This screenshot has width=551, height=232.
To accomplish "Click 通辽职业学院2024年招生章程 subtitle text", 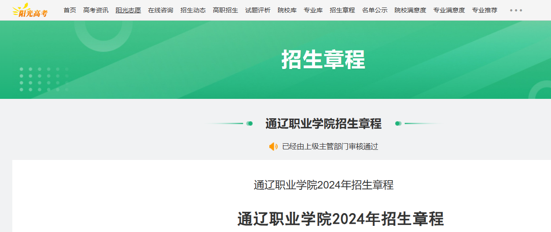I will [323, 185].
